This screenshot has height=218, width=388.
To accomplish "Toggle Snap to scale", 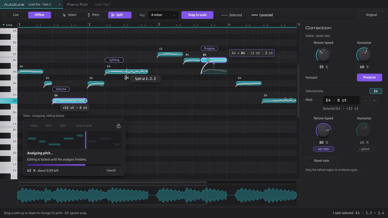I will [x=197, y=15].
